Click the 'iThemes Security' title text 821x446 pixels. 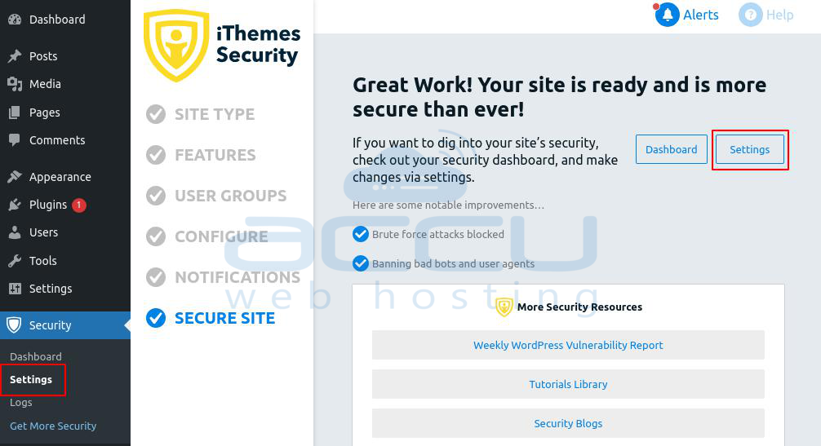(258, 45)
